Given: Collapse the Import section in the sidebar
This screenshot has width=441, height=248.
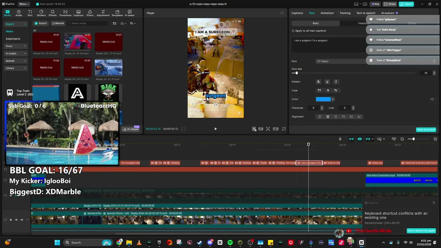Looking at the screenshot, I should click(x=25, y=24).
